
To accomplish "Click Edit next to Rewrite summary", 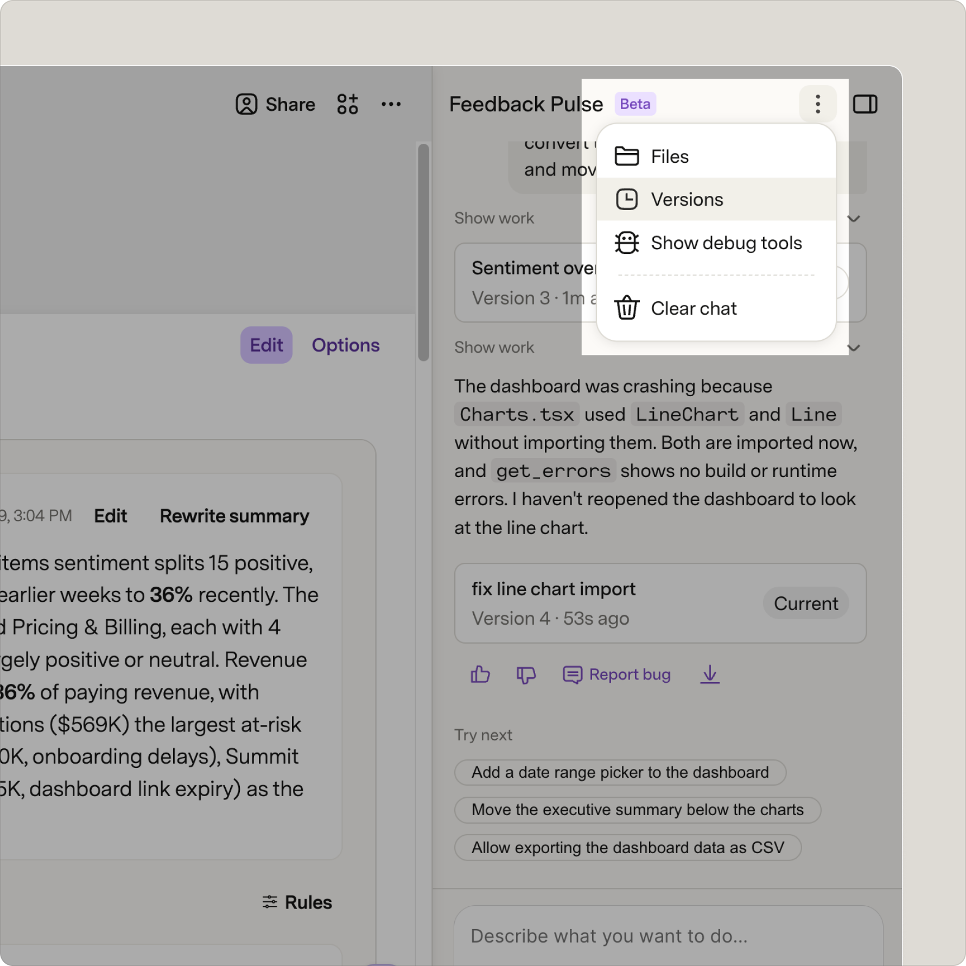I will coord(111,516).
